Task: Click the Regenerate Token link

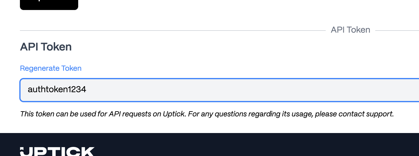Action: 51,68
